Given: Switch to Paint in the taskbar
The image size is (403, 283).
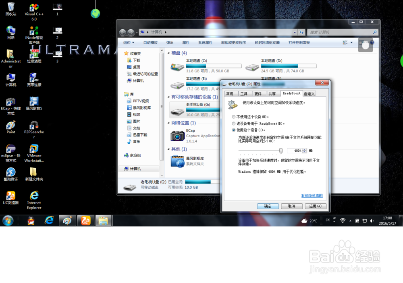Looking at the screenshot, I should click(x=67, y=221).
